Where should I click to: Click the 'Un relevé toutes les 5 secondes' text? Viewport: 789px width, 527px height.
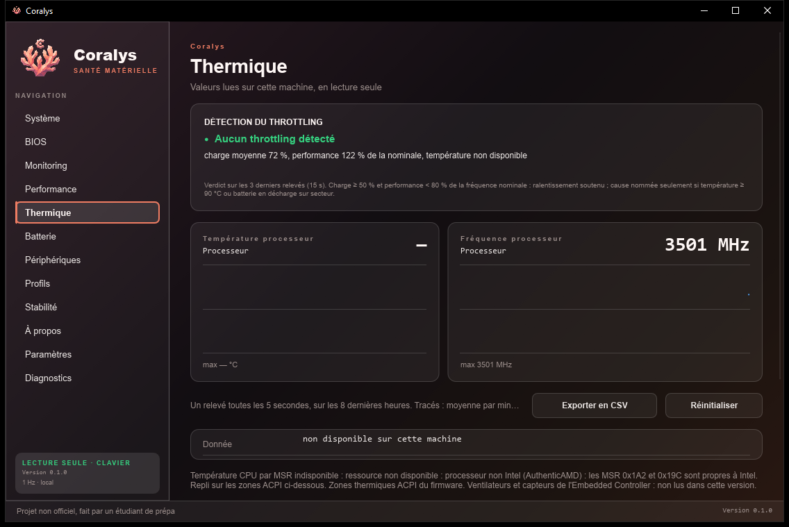(354, 405)
